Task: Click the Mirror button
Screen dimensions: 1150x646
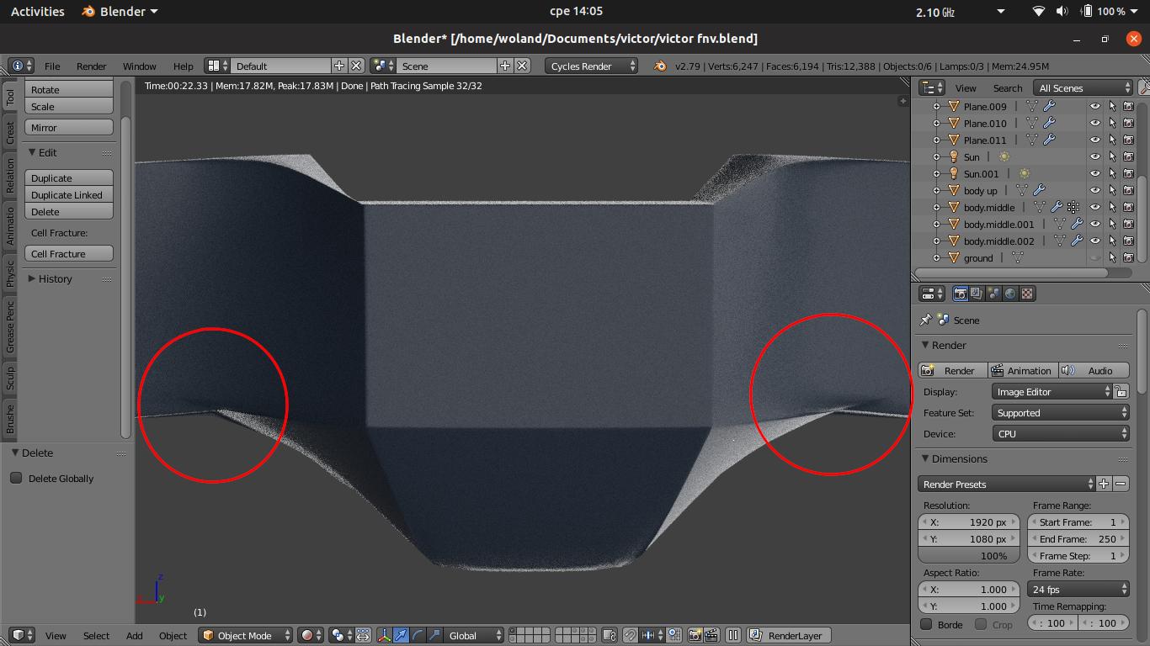Action: point(69,128)
